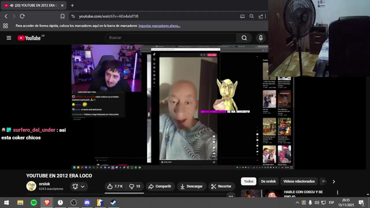Image resolution: width=370 pixels, height=208 pixels.
Task: Start voice search with microphone icon
Action: click(x=261, y=38)
